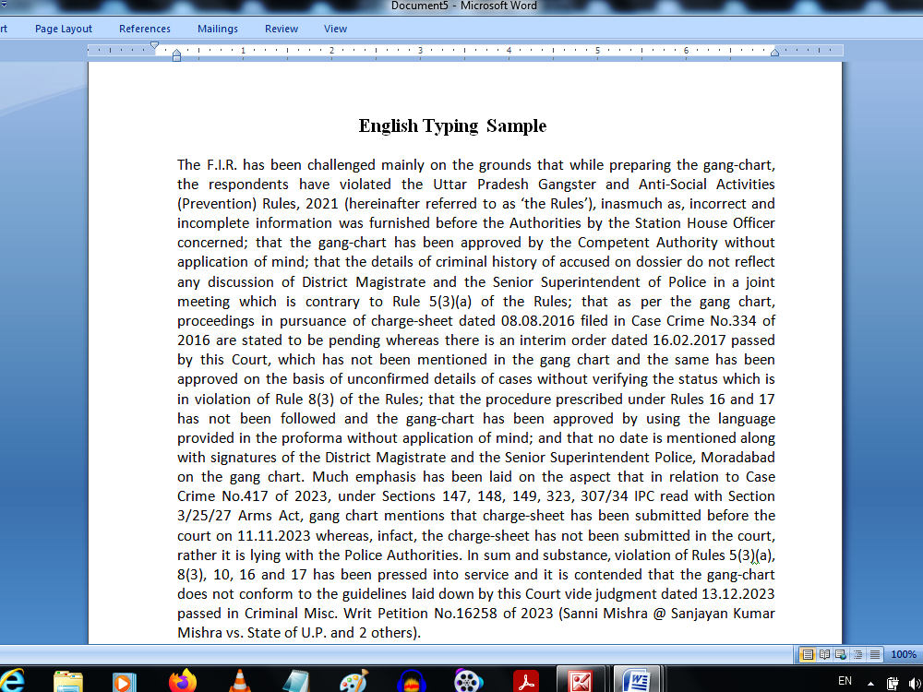Open the Notepad icon on taskbar
The height and width of the screenshot is (692, 923).
pos(295,681)
